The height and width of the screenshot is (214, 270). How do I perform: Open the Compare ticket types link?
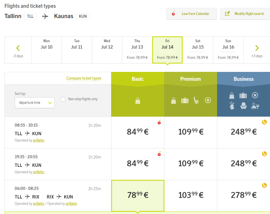pyautogui.click(x=84, y=78)
